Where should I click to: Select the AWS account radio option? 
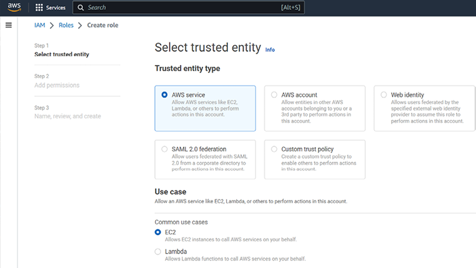point(274,95)
